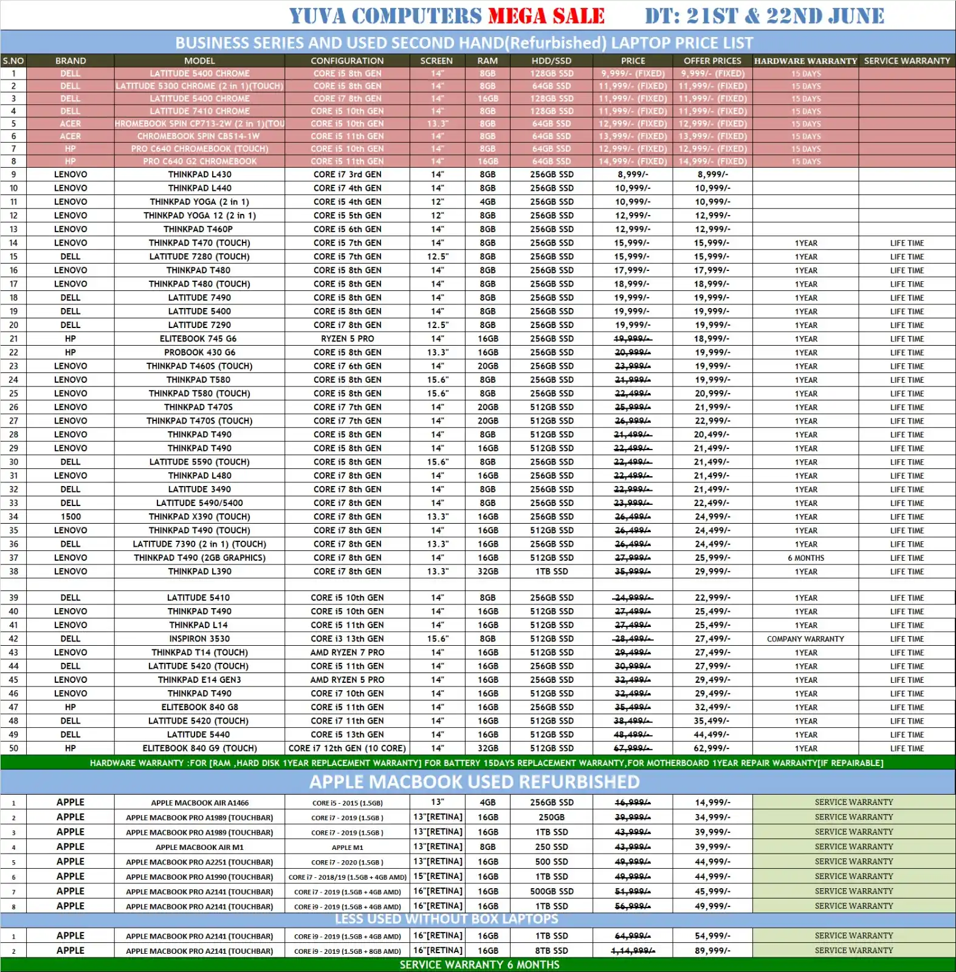Click the THINKPAD T14 (TOUCH) cell
Screen dimensions: 956x972
pos(199,652)
